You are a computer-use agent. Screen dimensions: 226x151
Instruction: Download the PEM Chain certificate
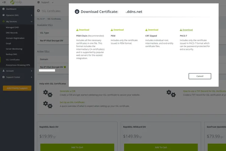tap(83, 30)
